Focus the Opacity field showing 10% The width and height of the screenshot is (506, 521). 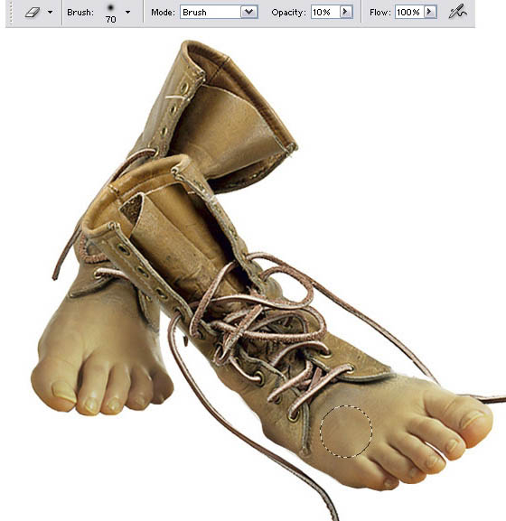[x=325, y=13]
